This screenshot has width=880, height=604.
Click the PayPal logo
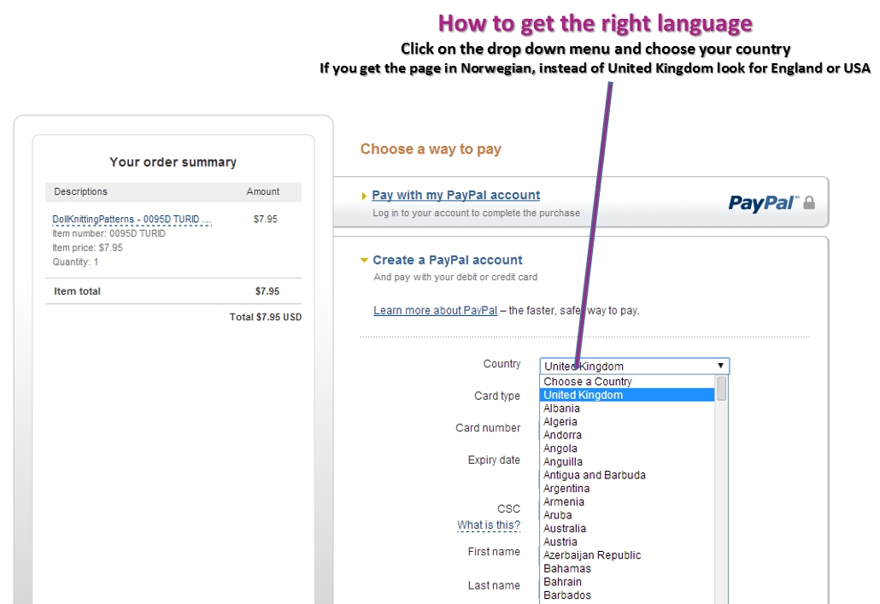click(763, 203)
